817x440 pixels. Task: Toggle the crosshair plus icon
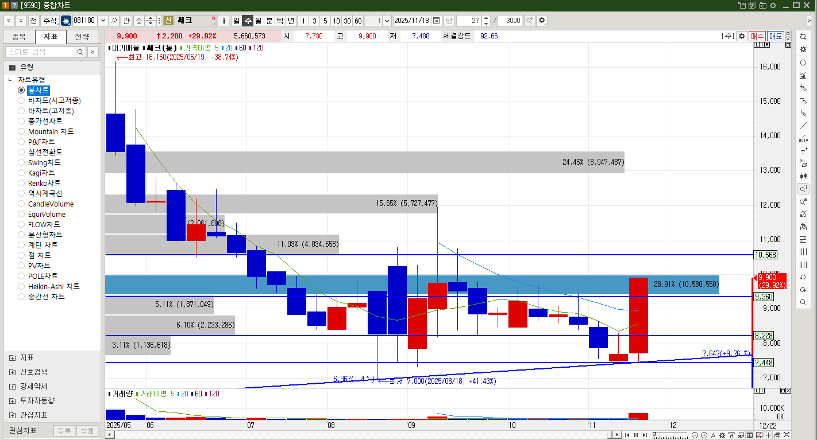[768, 435]
